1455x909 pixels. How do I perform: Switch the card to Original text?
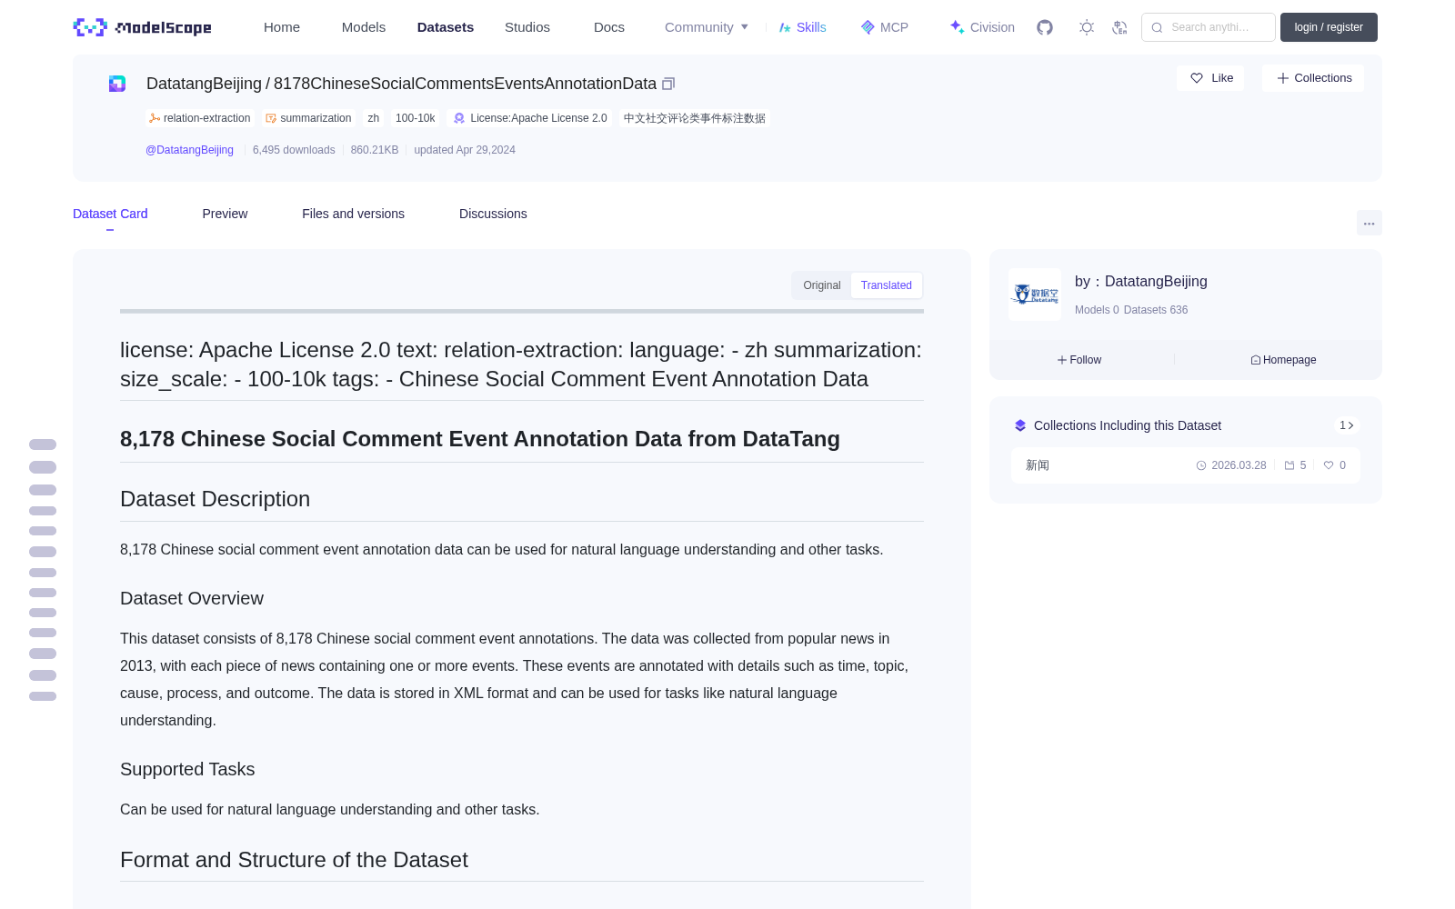(822, 285)
